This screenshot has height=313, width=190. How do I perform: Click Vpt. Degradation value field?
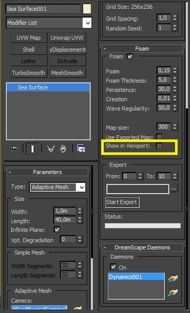68,239
